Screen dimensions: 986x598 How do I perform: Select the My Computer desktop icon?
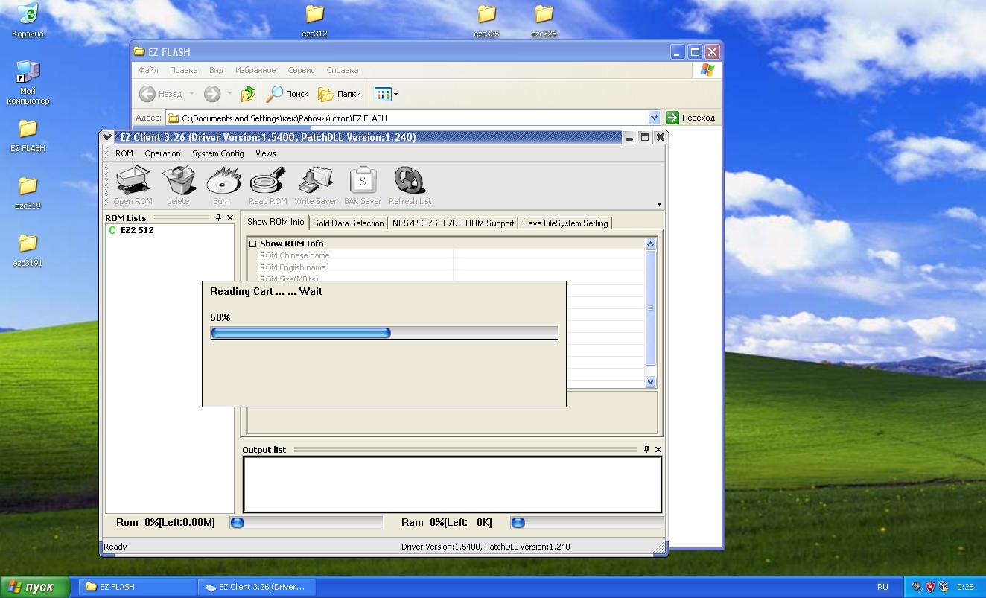pos(28,71)
